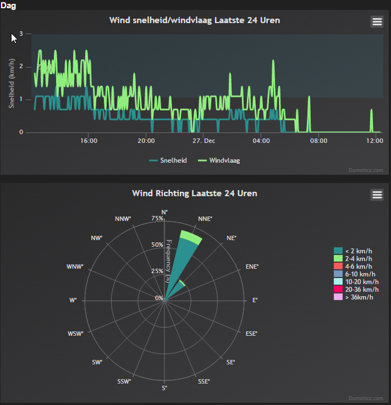Click the 50% radial axis label

157,245
